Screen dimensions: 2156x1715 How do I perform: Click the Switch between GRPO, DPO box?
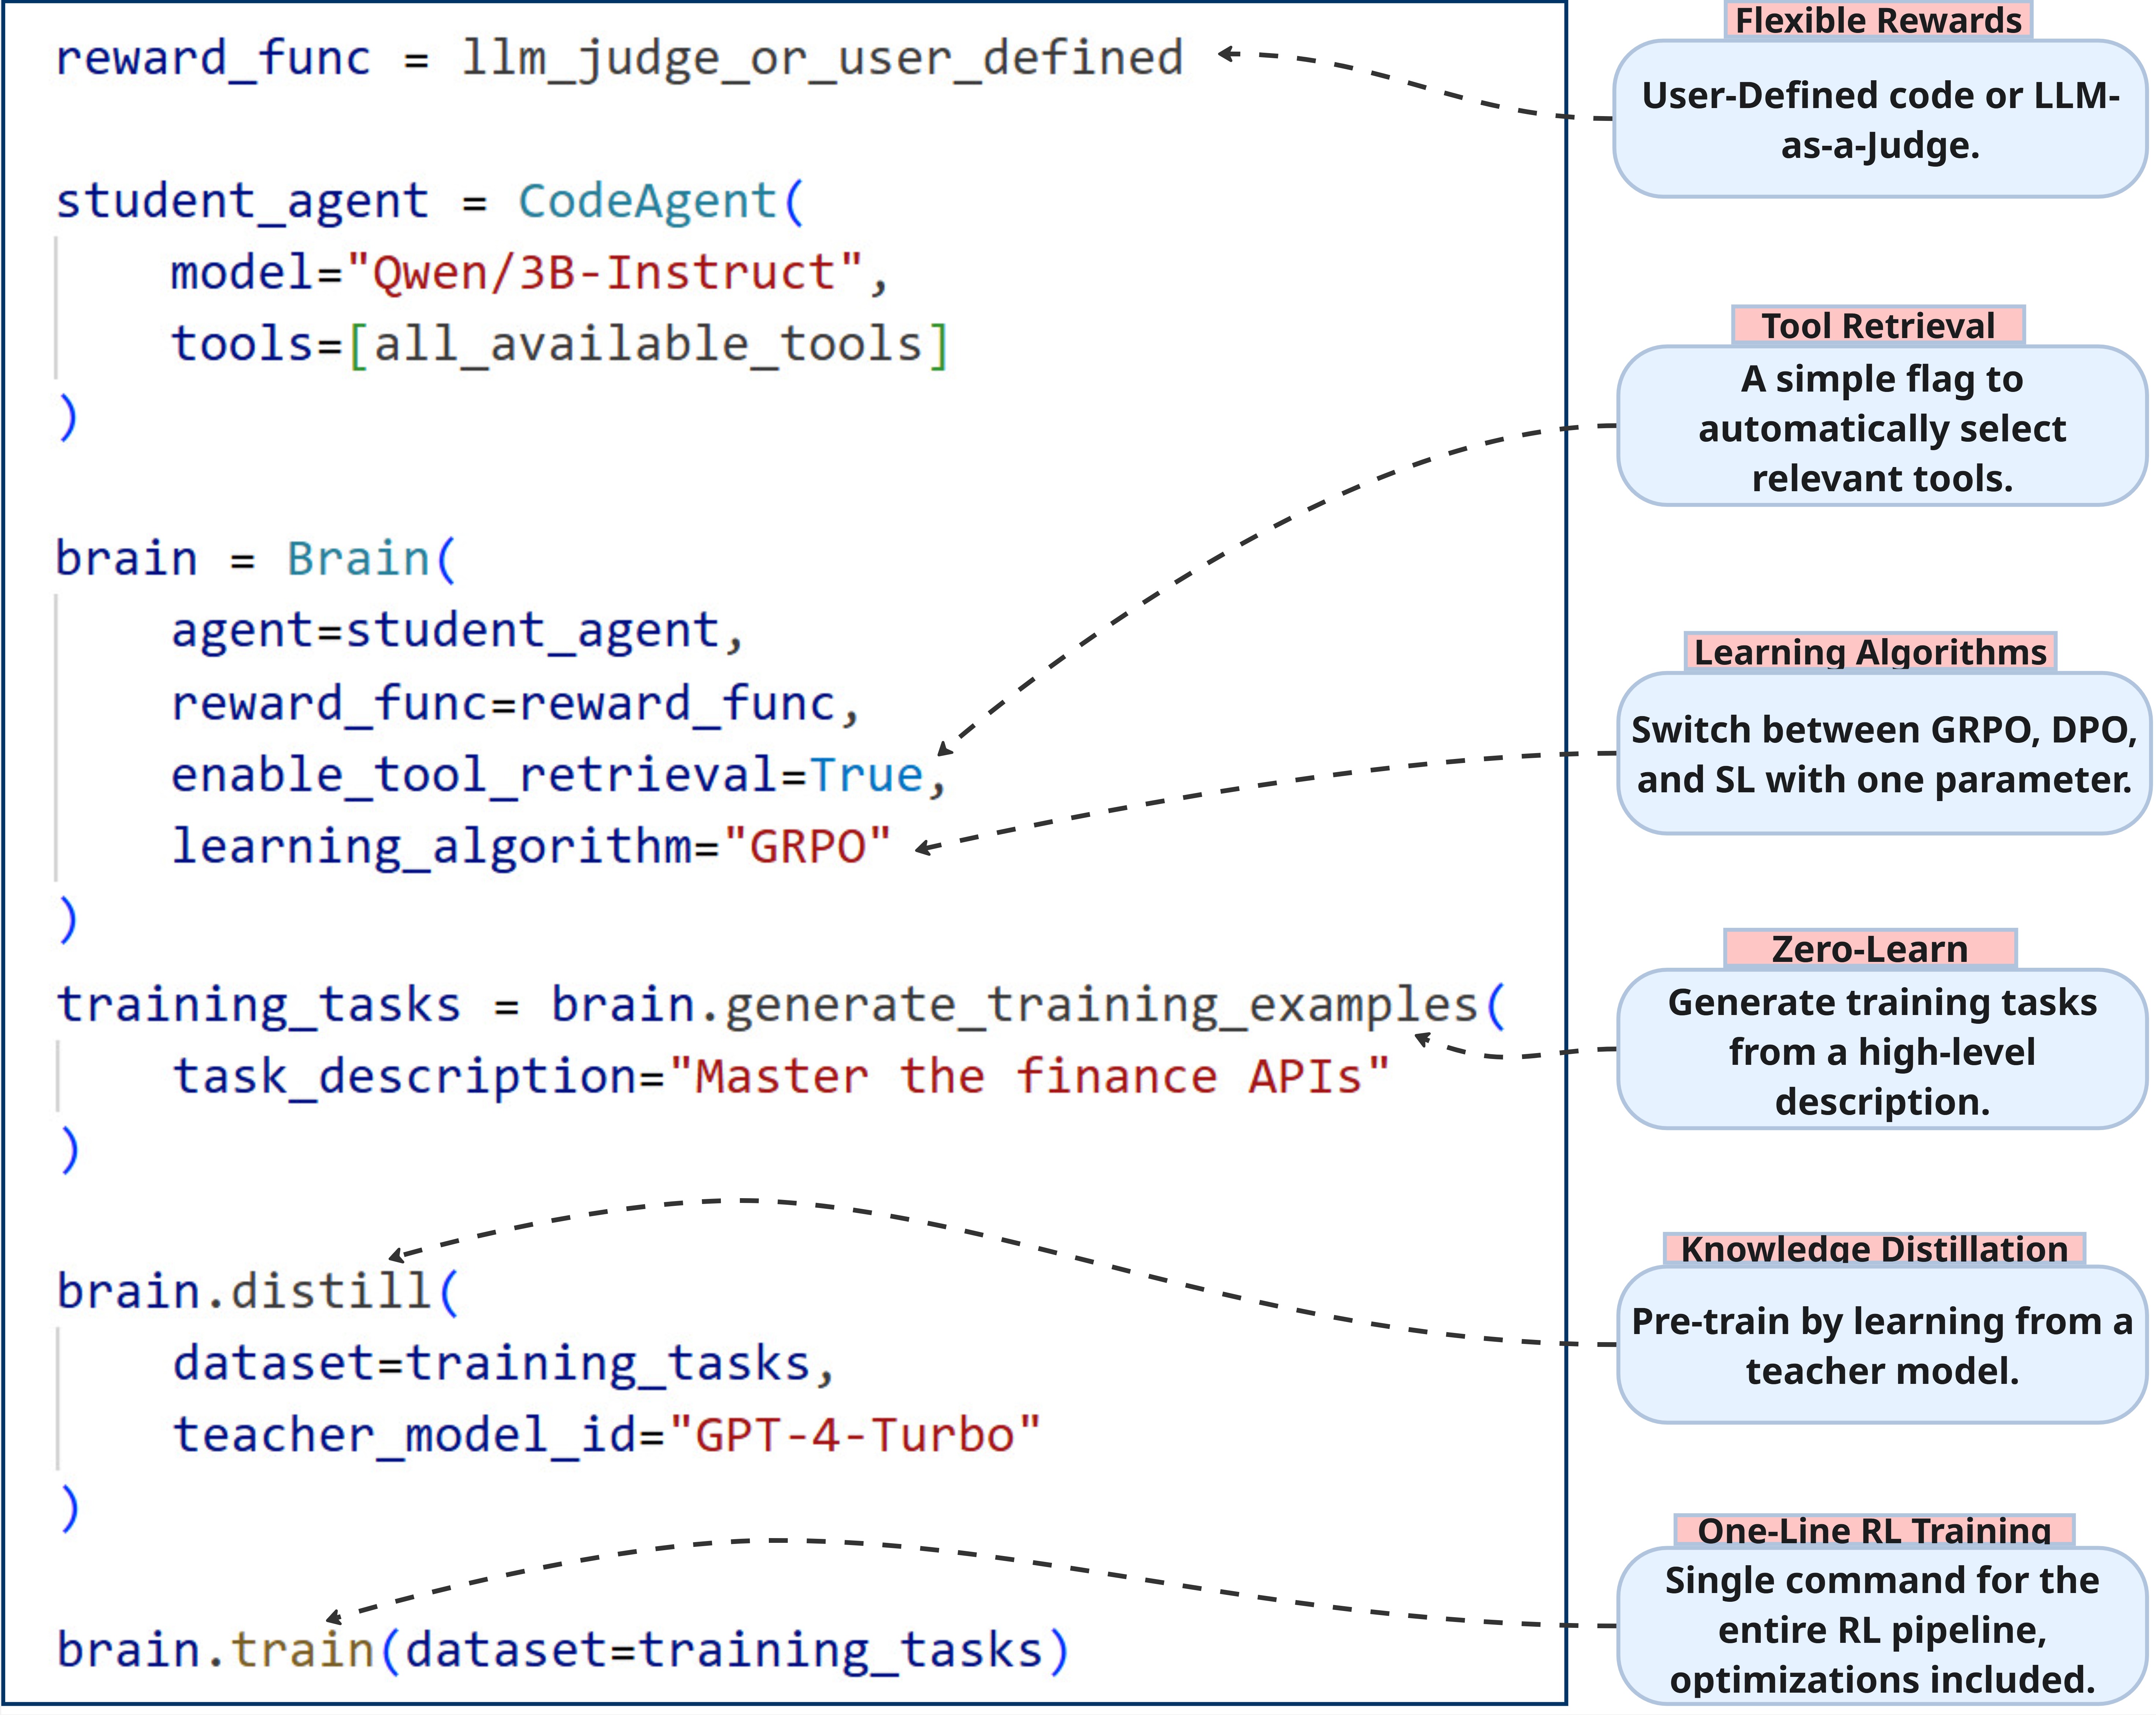[1883, 754]
